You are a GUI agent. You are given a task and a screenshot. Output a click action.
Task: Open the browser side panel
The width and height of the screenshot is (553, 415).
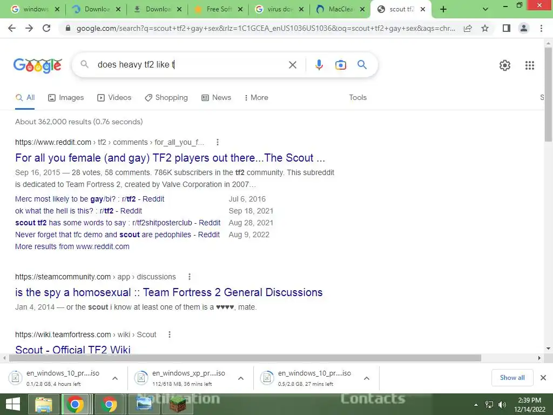pyautogui.click(x=507, y=28)
